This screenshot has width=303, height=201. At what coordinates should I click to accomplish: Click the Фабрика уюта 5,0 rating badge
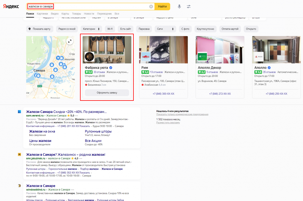click(x=89, y=72)
